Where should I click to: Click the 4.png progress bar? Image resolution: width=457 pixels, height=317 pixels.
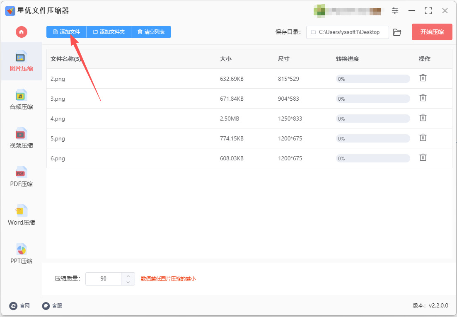pyautogui.click(x=373, y=119)
